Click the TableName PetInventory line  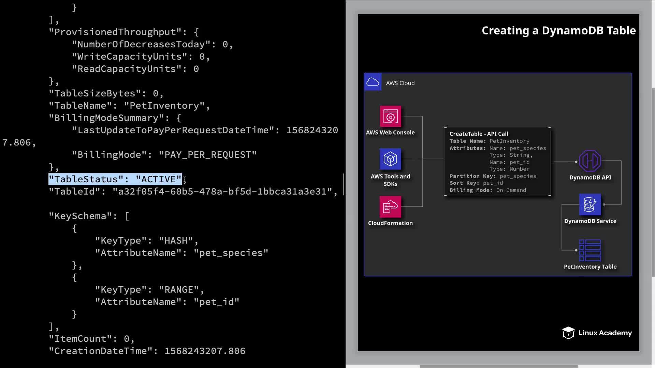pos(129,106)
